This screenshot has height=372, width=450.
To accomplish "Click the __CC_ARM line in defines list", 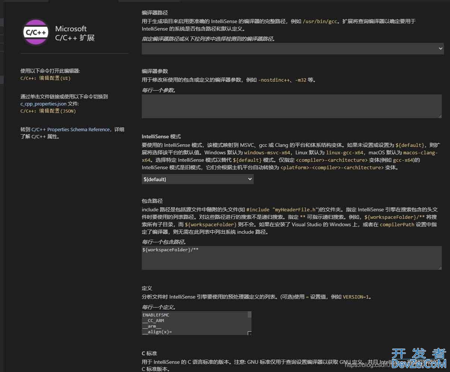I will (153, 321).
